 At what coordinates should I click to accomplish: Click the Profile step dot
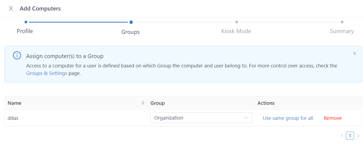tap(26, 22)
